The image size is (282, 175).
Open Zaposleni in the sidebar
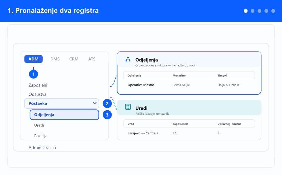pyautogui.click(x=38, y=85)
